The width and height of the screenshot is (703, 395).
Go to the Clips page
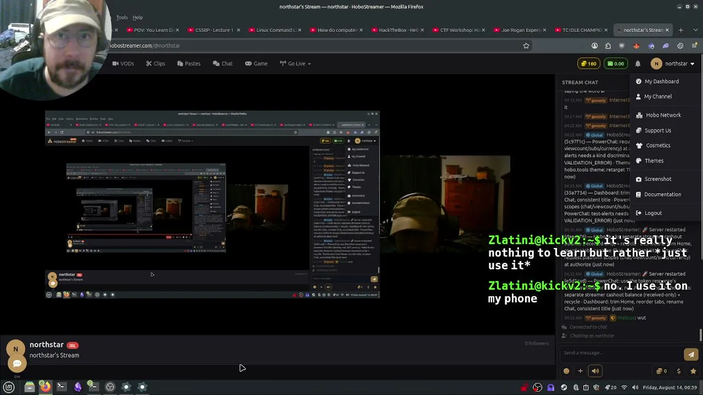[x=155, y=64]
